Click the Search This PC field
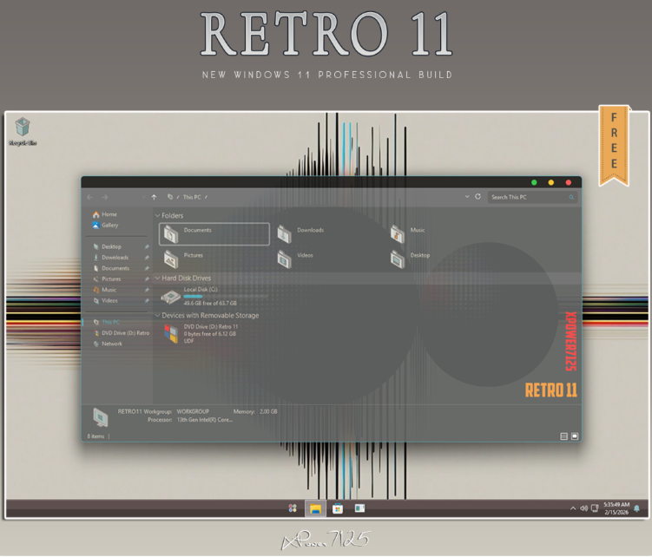The height and width of the screenshot is (557, 652). coord(532,197)
